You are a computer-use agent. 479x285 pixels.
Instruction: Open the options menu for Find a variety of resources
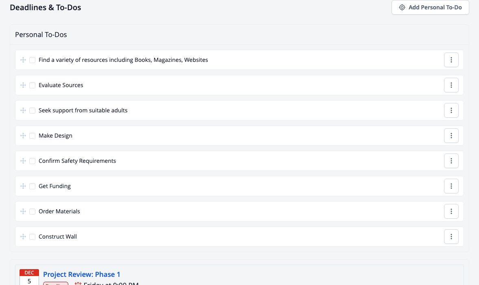tap(451, 60)
